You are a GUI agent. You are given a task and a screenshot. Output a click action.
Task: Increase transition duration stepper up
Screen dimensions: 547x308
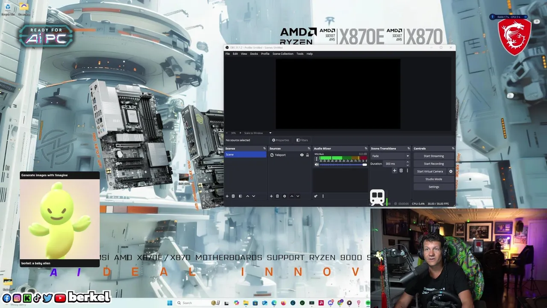[407, 162]
